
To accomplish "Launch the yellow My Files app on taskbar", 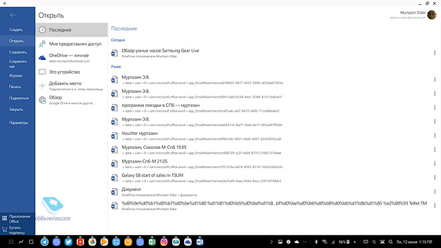I will (128, 242).
